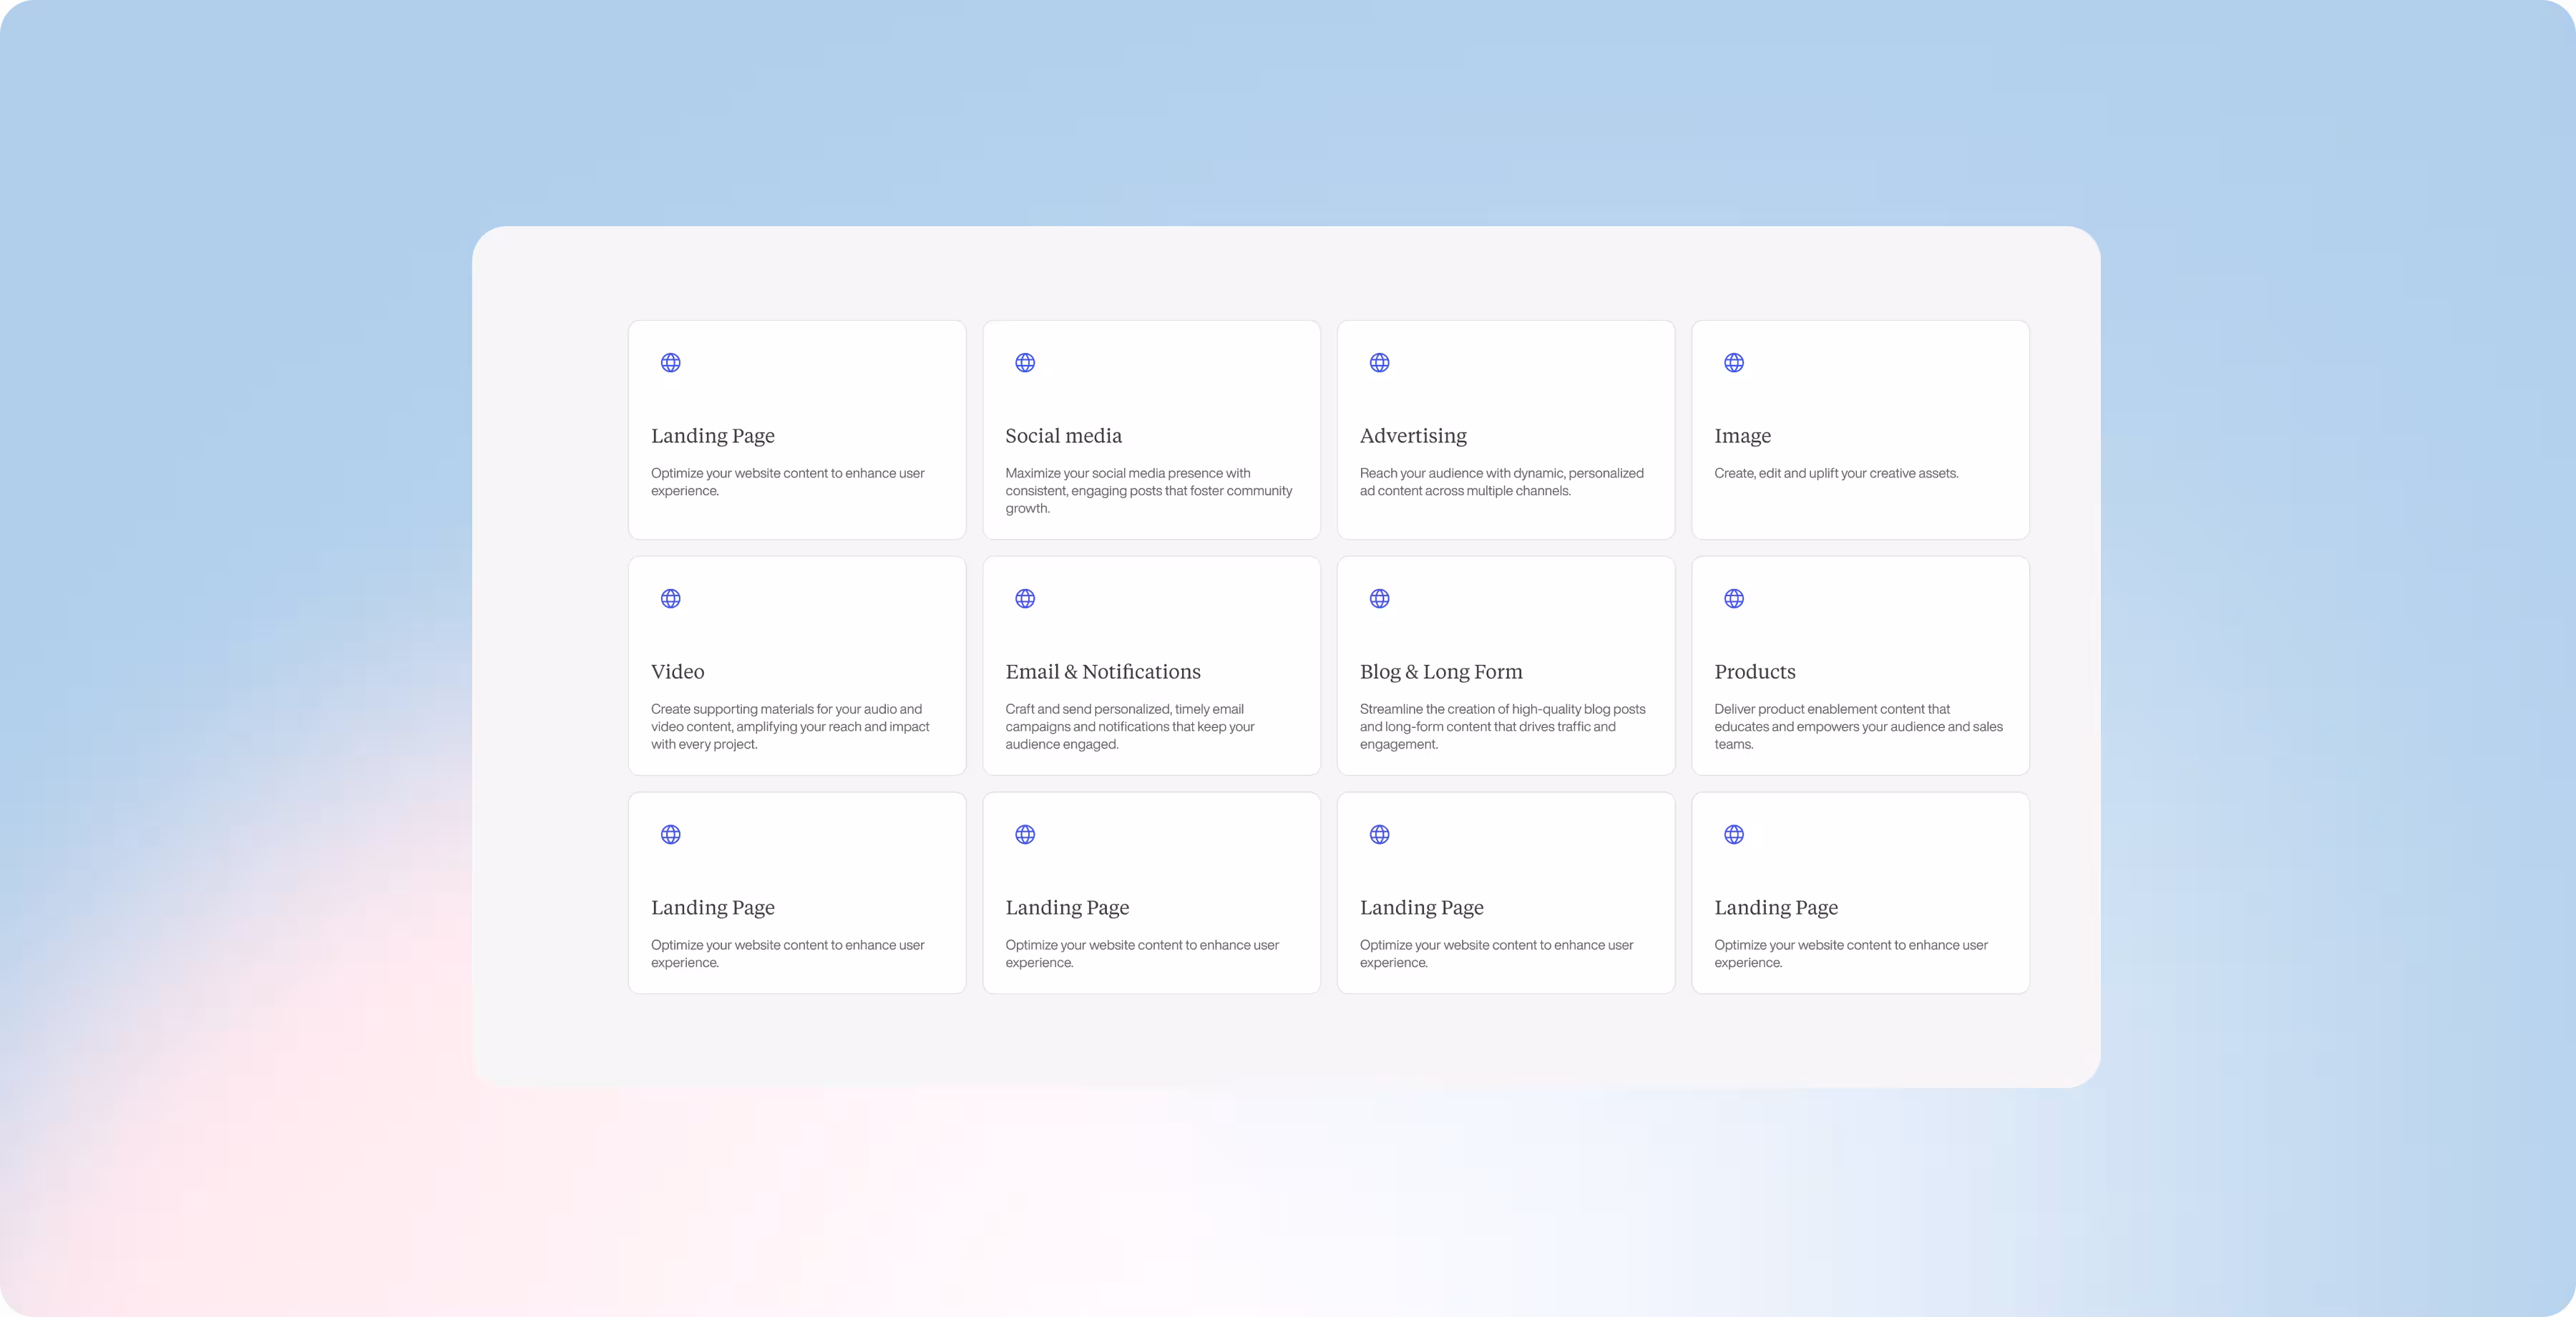Click the globe icon on the Social media card
Viewport: 2576px width, 1317px height.
[x=1024, y=362]
